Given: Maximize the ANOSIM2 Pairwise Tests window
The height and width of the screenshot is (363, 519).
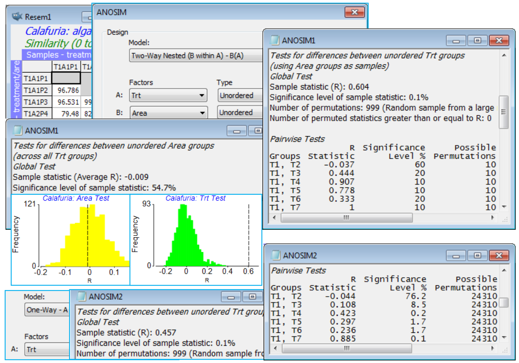Looking at the screenshot, I should (x=477, y=255).
